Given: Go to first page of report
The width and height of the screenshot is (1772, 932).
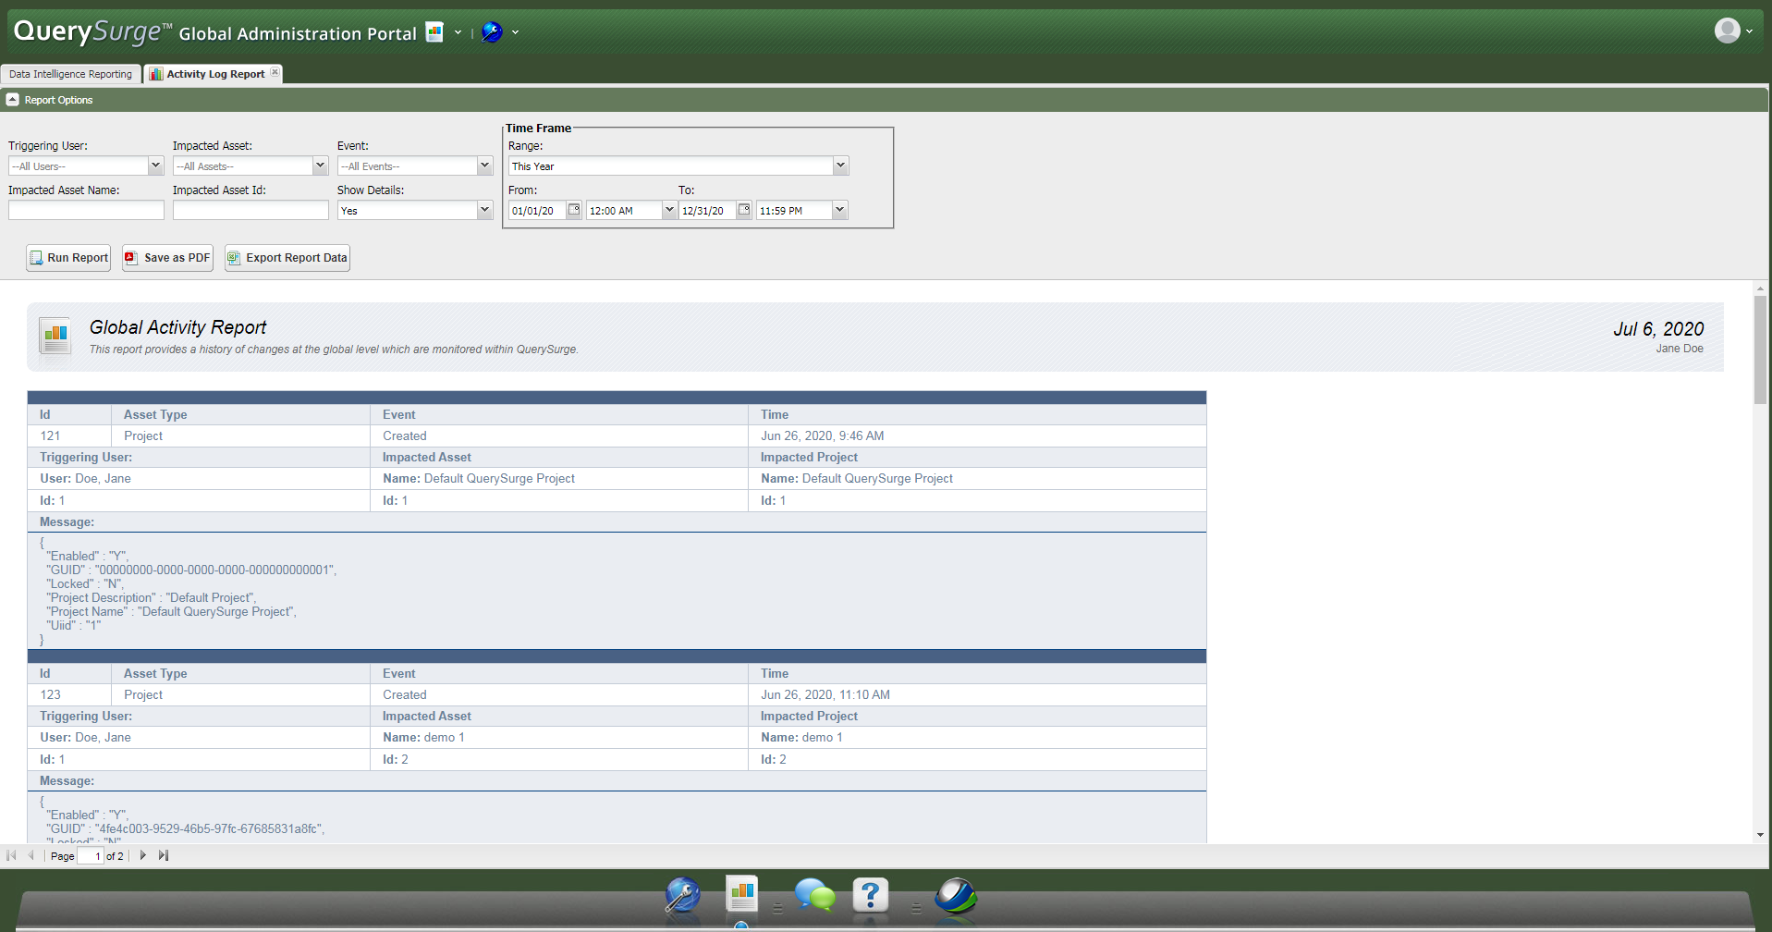Looking at the screenshot, I should (11, 855).
